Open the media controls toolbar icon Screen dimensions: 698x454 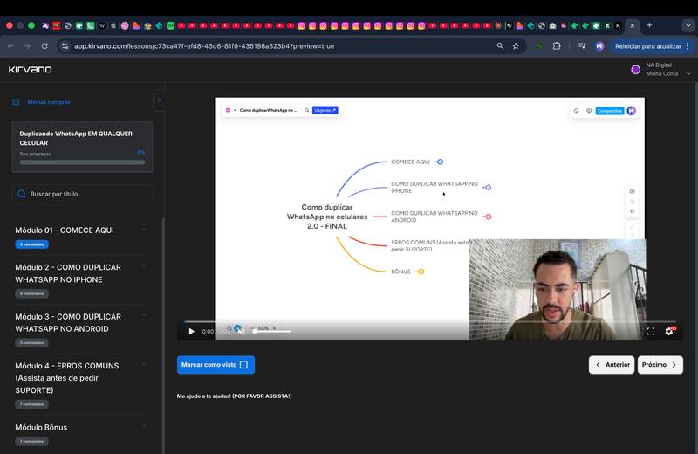tap(582, 46)
